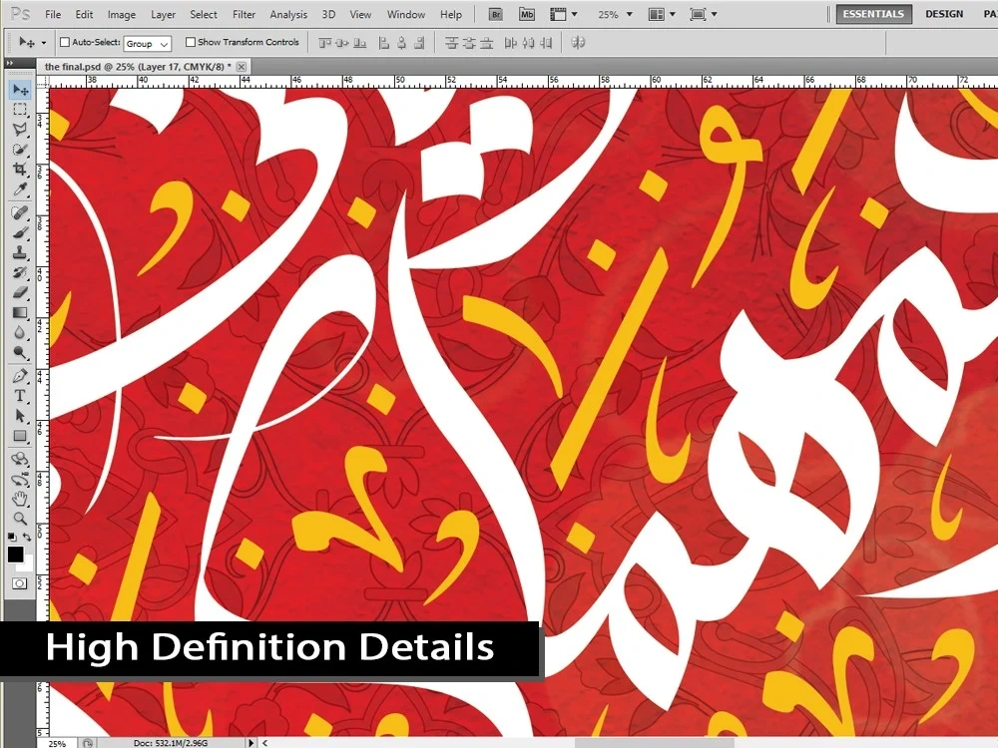Viewport: 998px width, 748px height.
Task: Select the Hand tool
Action: [20, 499]
